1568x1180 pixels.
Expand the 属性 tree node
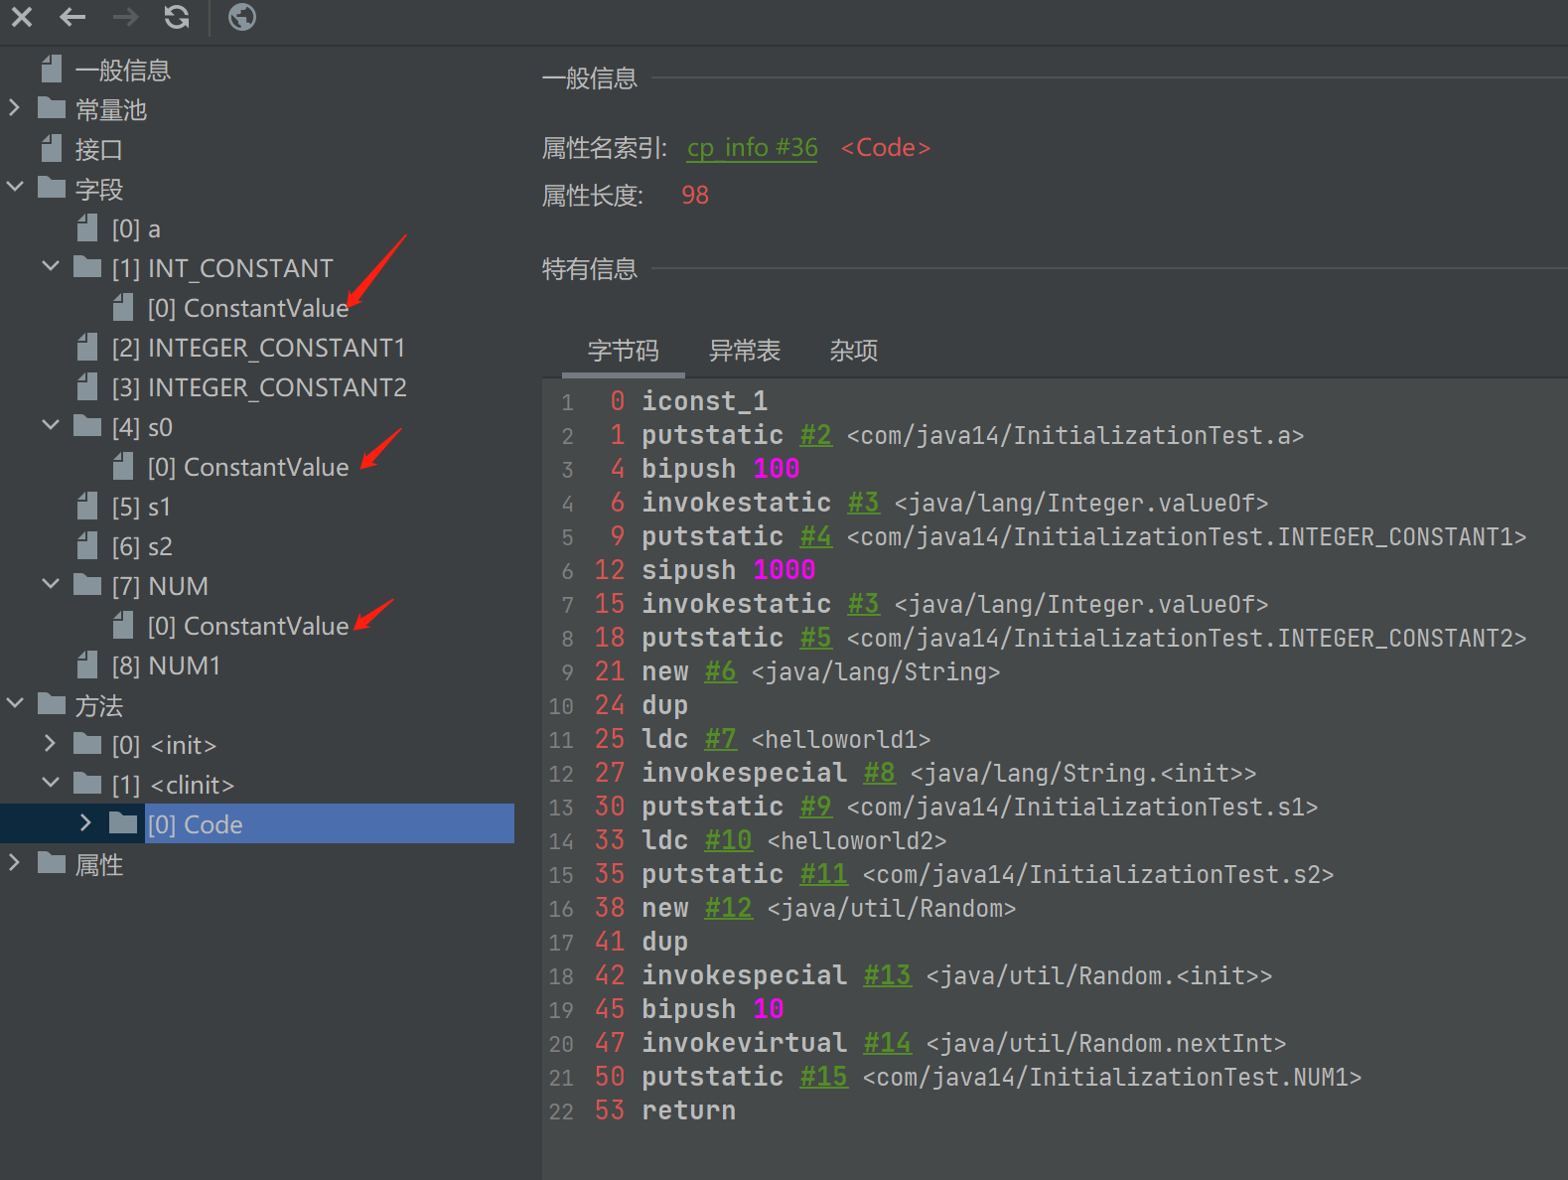[x=15, y=863]
